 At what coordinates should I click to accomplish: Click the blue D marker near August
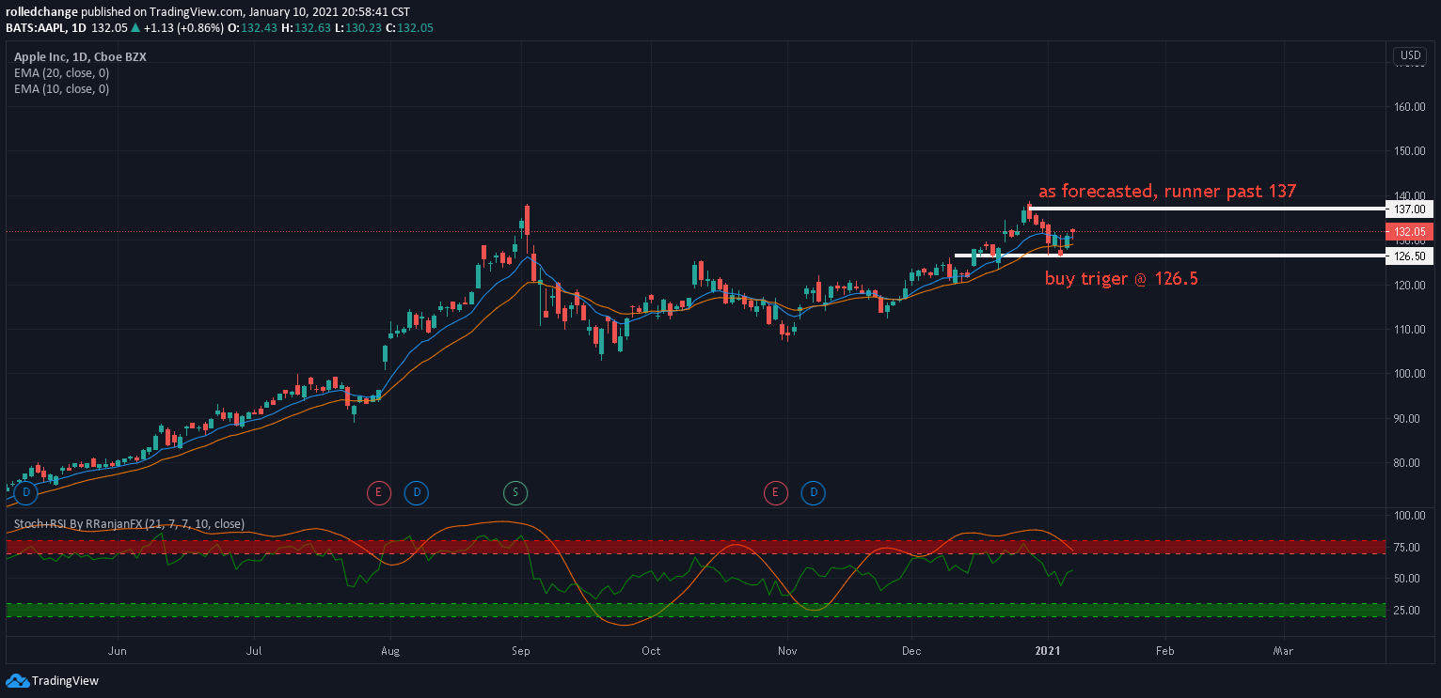pyautogui.click(x=416, y=492)
